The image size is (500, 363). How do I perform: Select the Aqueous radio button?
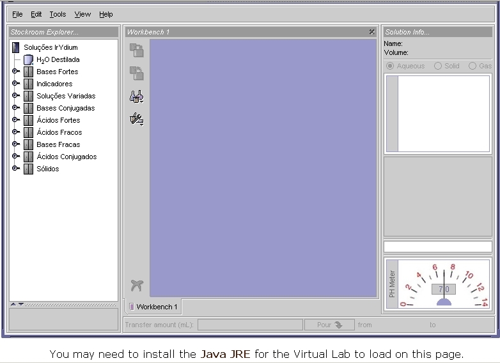click(390, 66)
